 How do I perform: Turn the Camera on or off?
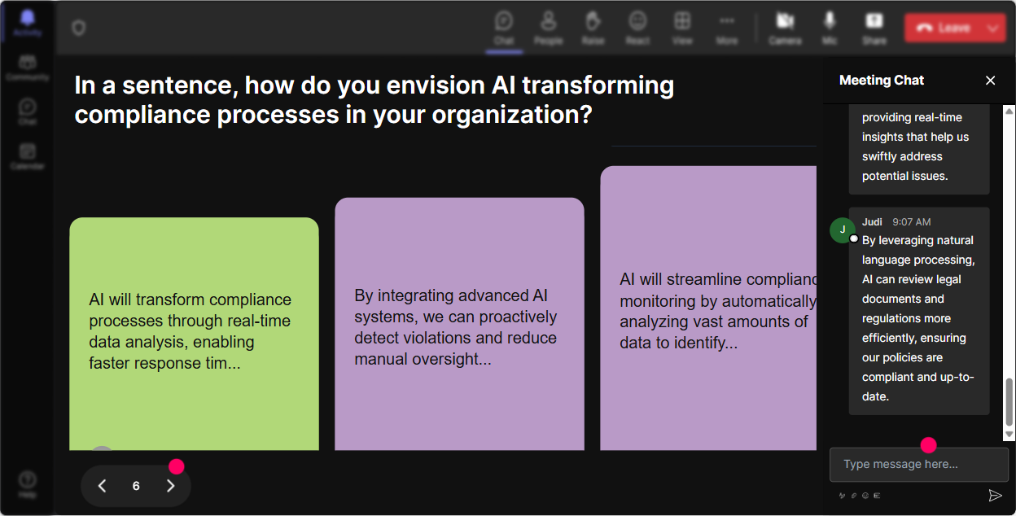tap(785, 28)
